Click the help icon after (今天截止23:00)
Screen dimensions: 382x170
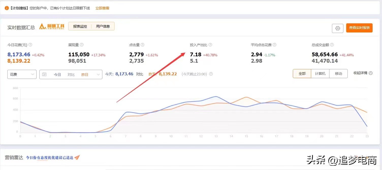(211, 74)
